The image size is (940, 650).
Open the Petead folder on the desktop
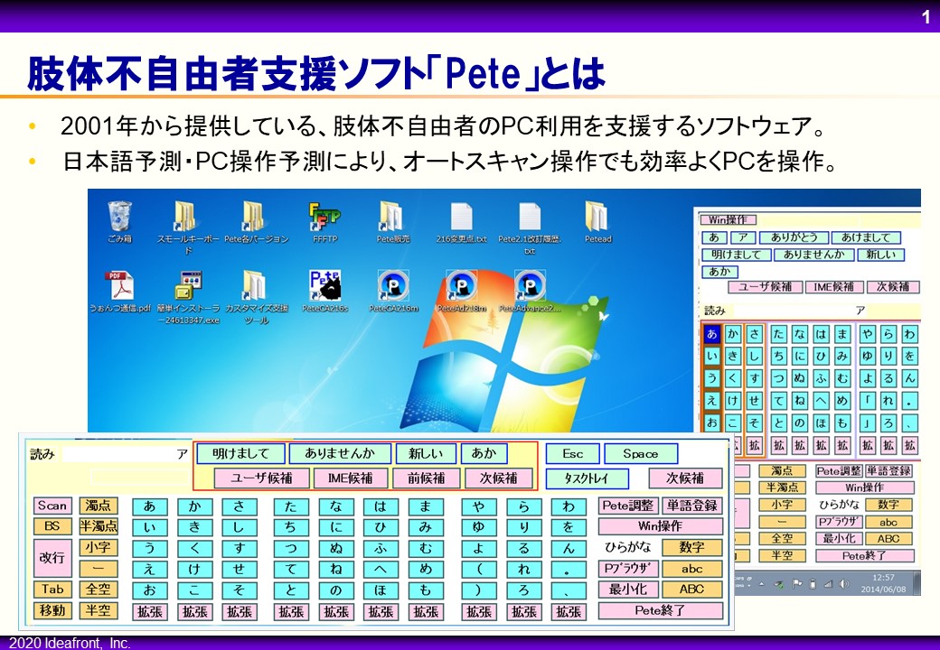point(597,222)
